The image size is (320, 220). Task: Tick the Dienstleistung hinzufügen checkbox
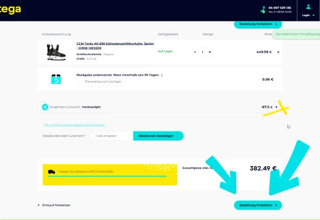(x=81, y=81)
